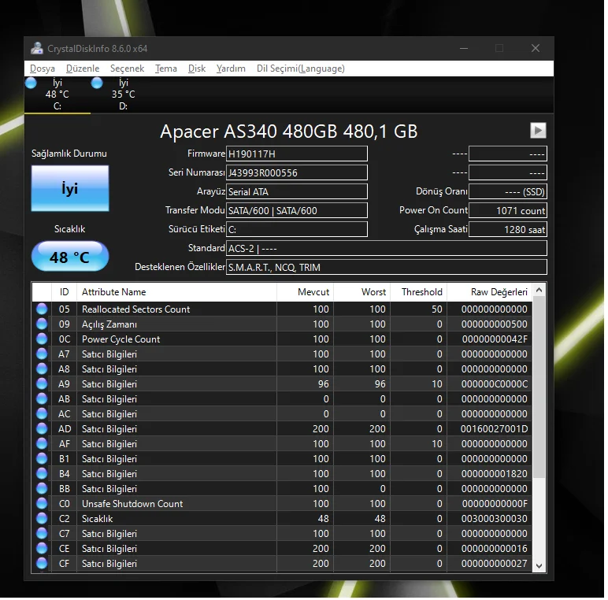Click the Dönüş Oranı value (SSD)
The image size is (608, 600).
[507, 191]
